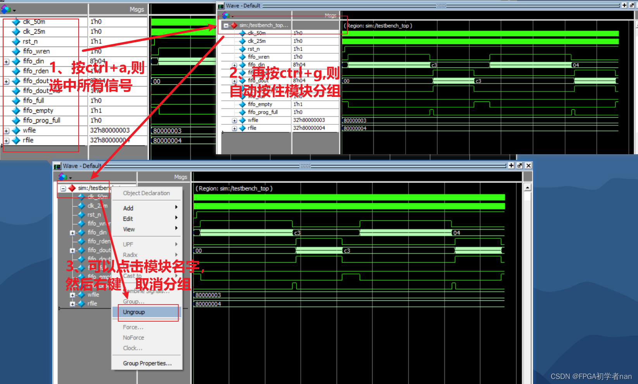Click 1'h1 value of rst_n in top-left pane
The width and height of the screenshot is (638, 384).
coord(96,41)
